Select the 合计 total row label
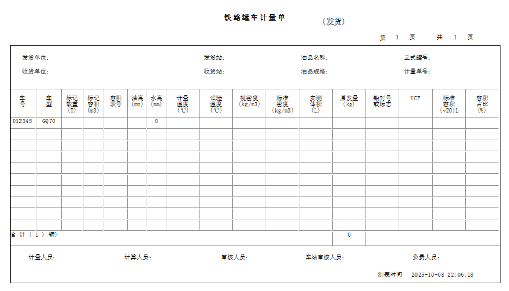Viewport: 509px width, 291px height. point(34,235)
